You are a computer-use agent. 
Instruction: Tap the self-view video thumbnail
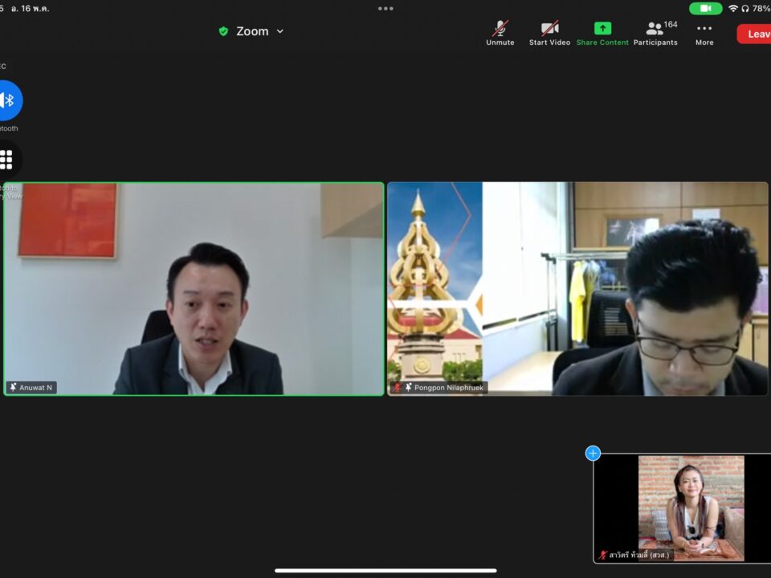point(683,507)
